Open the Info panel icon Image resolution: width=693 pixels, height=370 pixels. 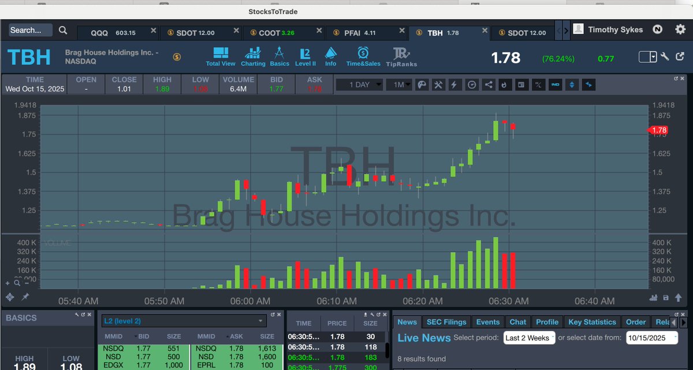pos(330,57)
